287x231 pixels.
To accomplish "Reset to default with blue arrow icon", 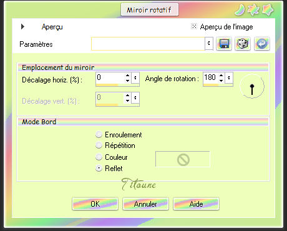I will [262, 44].
